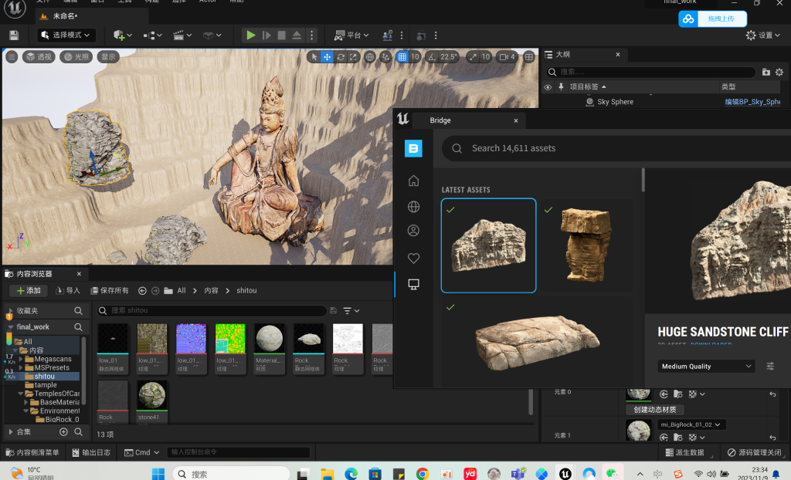Toggle surface snapping in the viewport toolbar
The height and width of the screenshot is (480, 791).
[385, 57]
